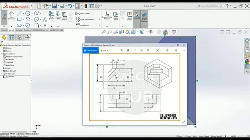The height and width of the screenshot is (140, 250).
Task: Open the Move Entities dropdown arrow
Action: pyautogui.click(x=99, y=25)
